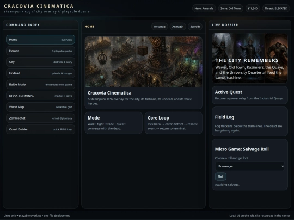Click the COMMAND INDEX panel header

pos(23,25)
